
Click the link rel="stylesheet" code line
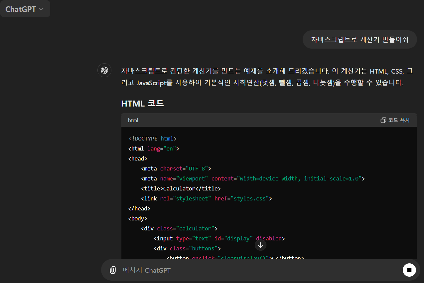coord(207,198)
